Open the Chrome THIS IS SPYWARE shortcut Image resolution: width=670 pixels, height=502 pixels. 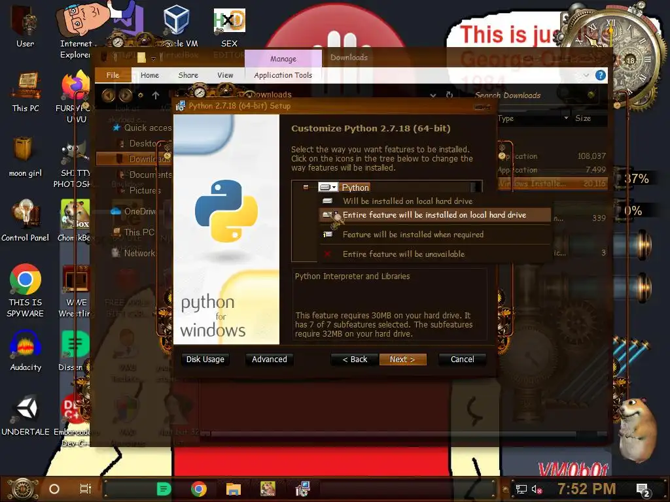26,290
